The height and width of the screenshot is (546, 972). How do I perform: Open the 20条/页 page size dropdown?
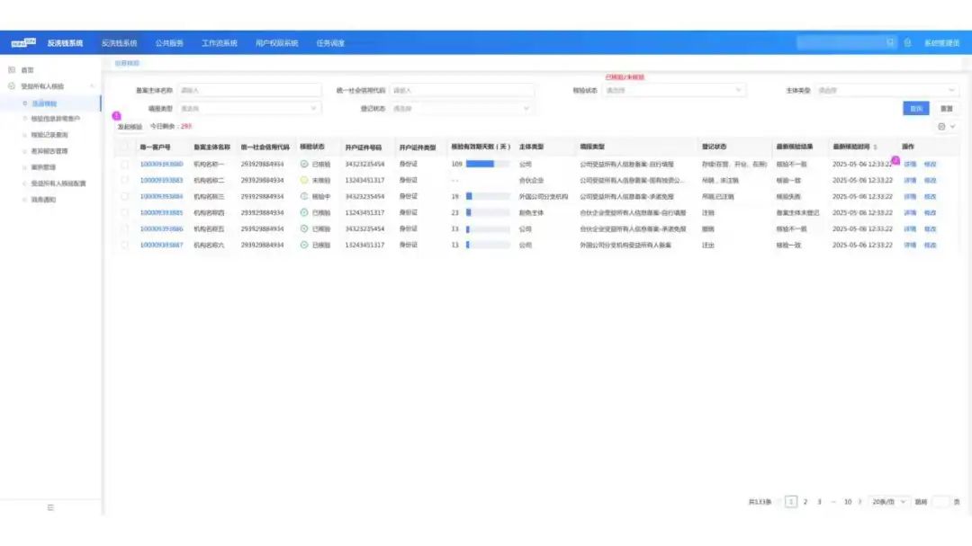(x=889, y=502)
